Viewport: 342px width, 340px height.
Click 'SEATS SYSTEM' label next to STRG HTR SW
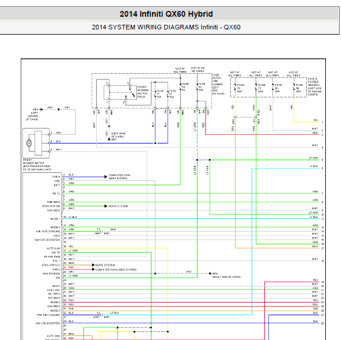[x=118, y=206]
